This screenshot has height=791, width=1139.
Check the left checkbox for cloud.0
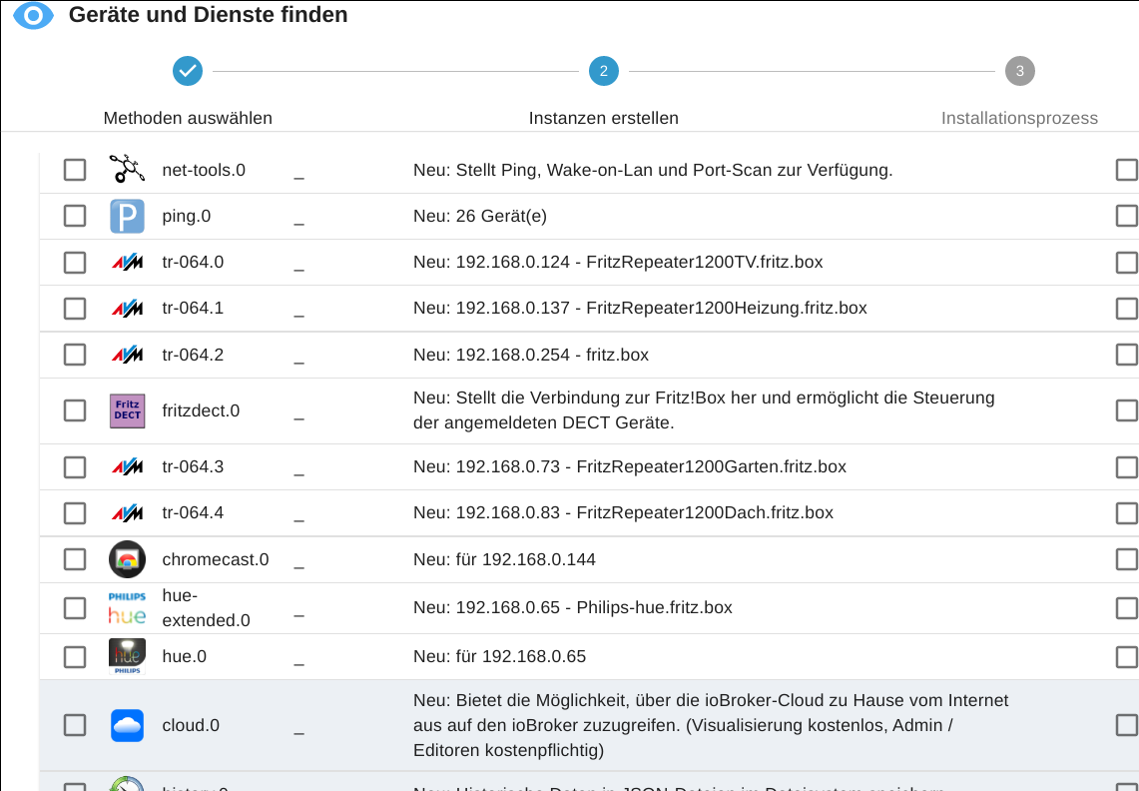pyautogui.click(x=75, y=725)
